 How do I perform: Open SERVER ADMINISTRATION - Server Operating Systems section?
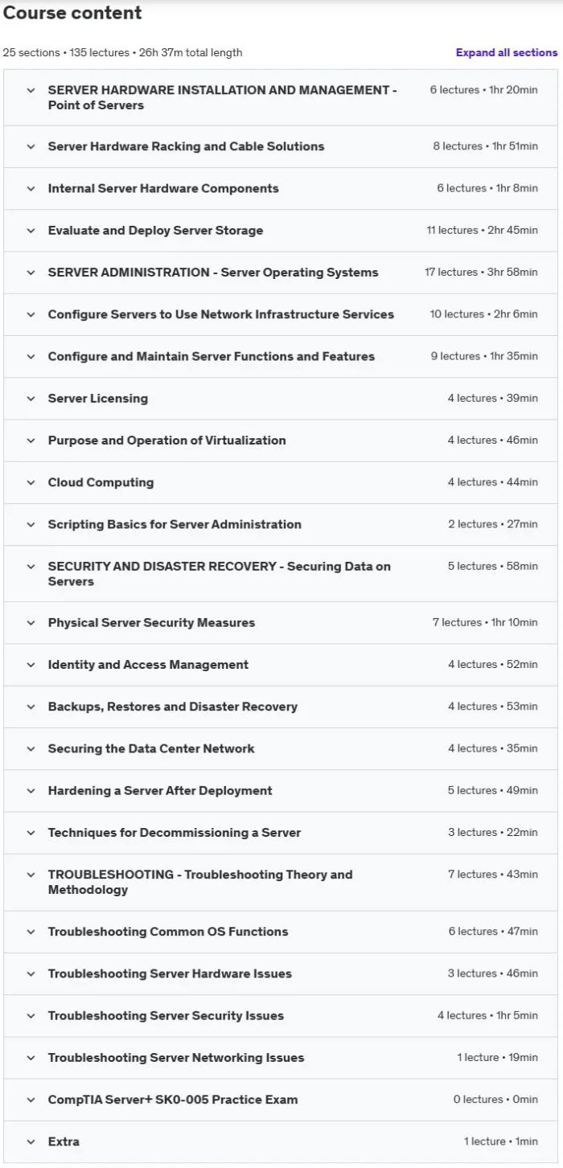tap(281, 273)
